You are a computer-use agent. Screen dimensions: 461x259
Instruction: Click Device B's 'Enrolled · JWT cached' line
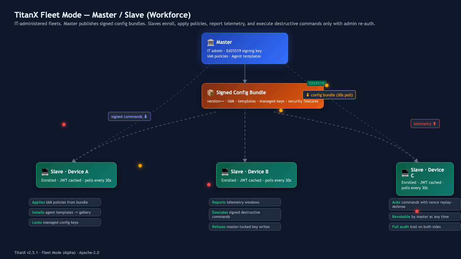[x=256, y=180]
